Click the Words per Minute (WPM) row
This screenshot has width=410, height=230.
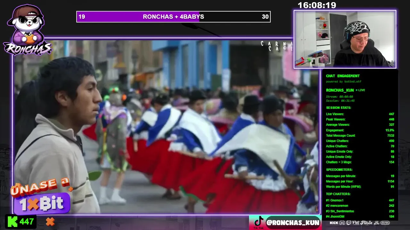(x=360, y=187)
